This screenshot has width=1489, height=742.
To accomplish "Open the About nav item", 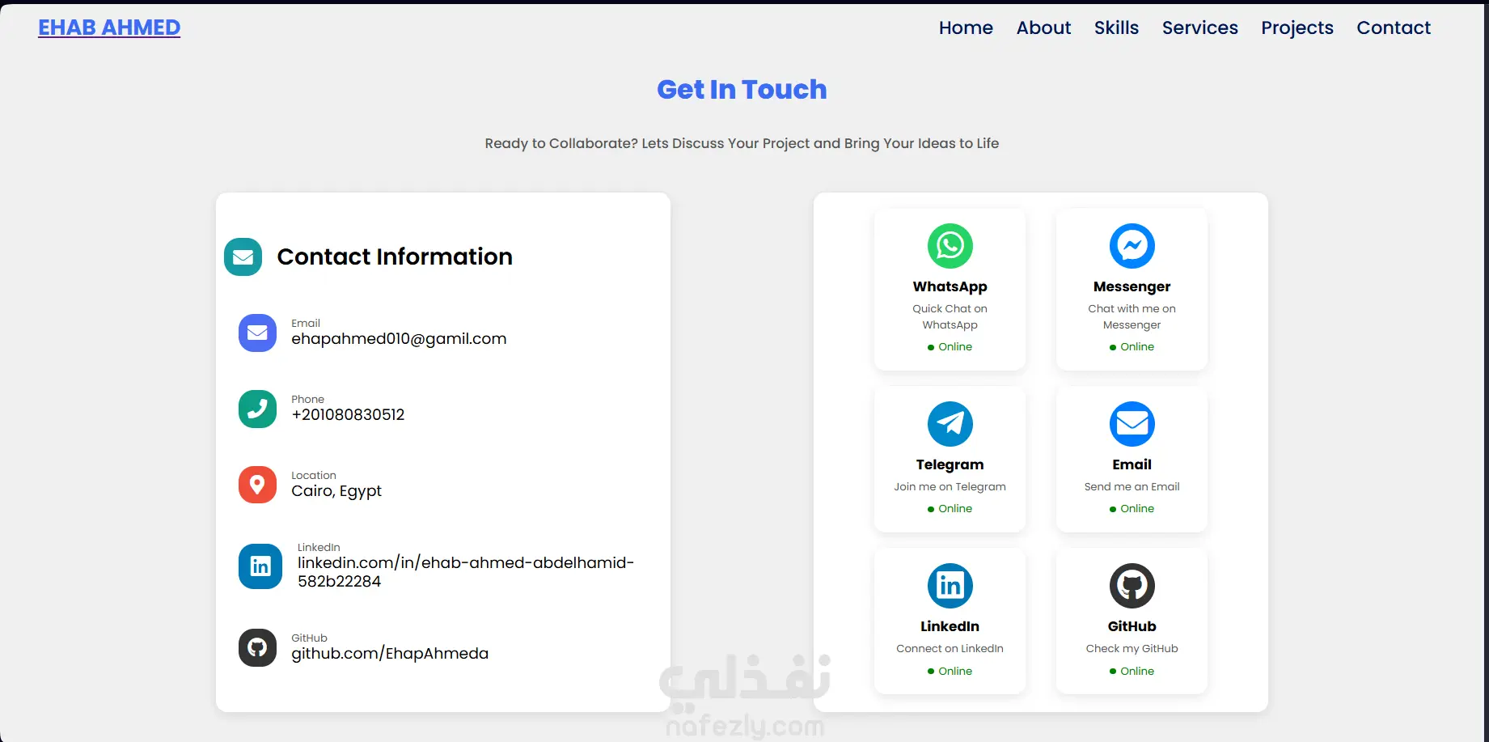I will 1043,28.
